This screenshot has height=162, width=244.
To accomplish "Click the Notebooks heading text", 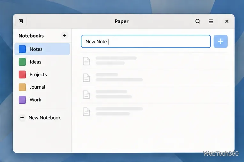I will (31, 36).
